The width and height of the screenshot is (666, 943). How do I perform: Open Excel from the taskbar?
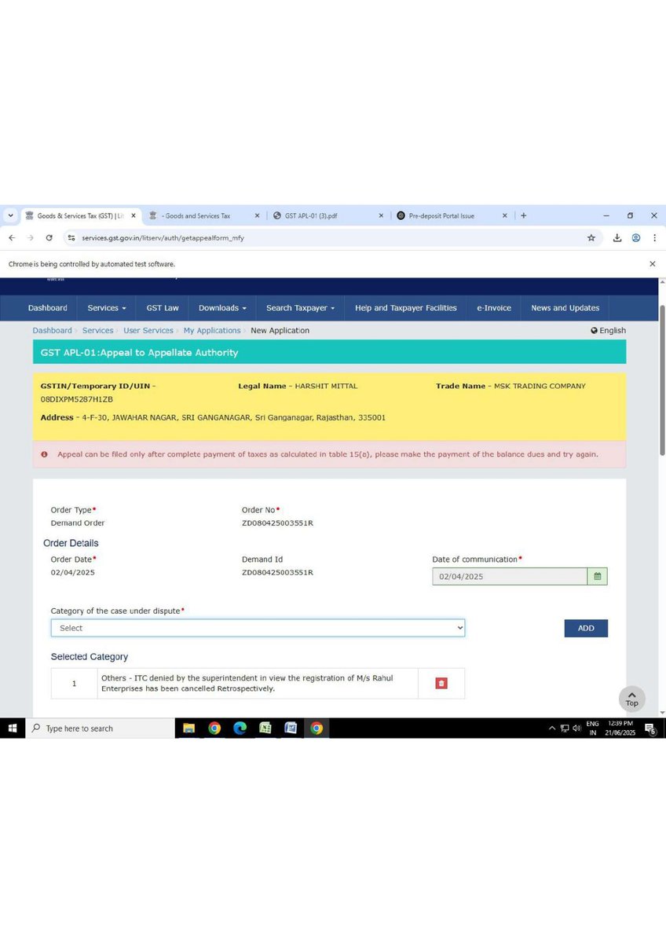point(265,728)
